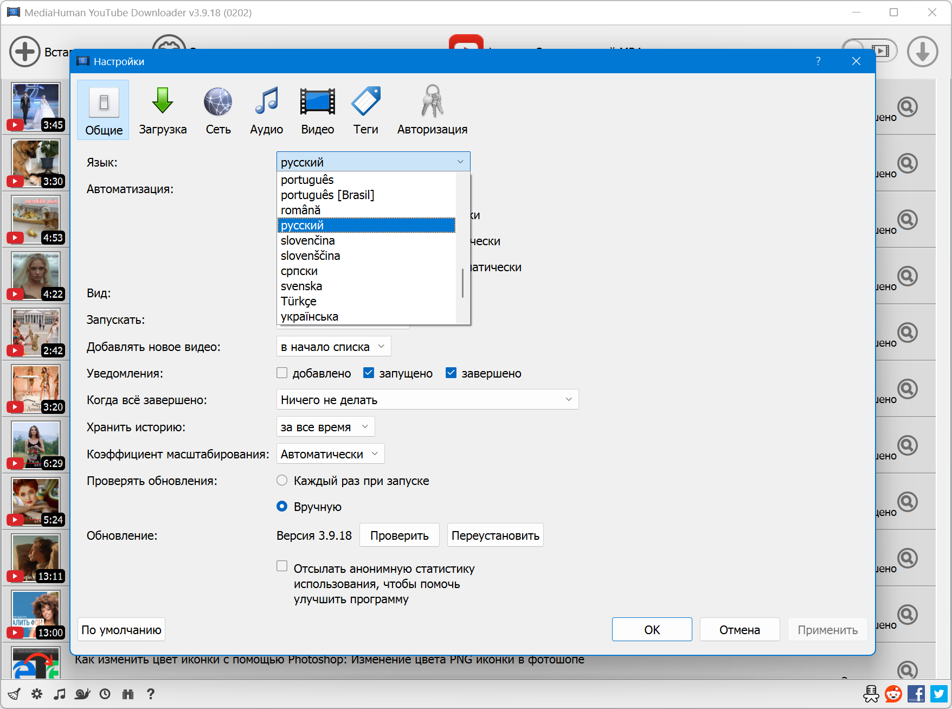This screenshot has width=952, height=709.
Task: Enable the добавлено notification checkbox
Action: pos(282,373)
